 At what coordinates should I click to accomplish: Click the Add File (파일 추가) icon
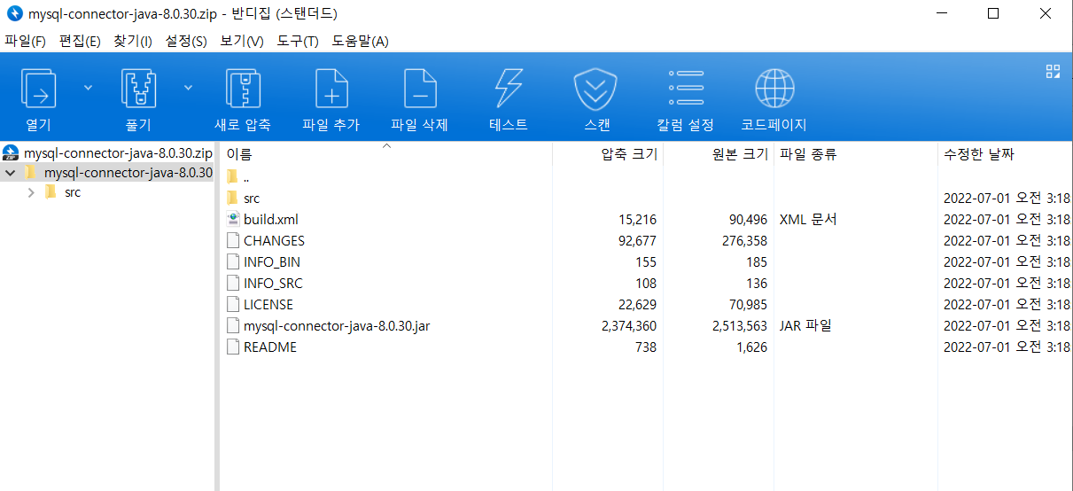[x=331, y=89]
